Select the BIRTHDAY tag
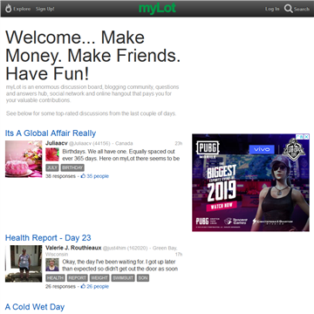314x314 pixels. tap(72, 167)
